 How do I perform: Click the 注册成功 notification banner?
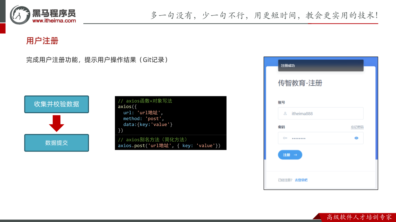click(x=321, y=65)
